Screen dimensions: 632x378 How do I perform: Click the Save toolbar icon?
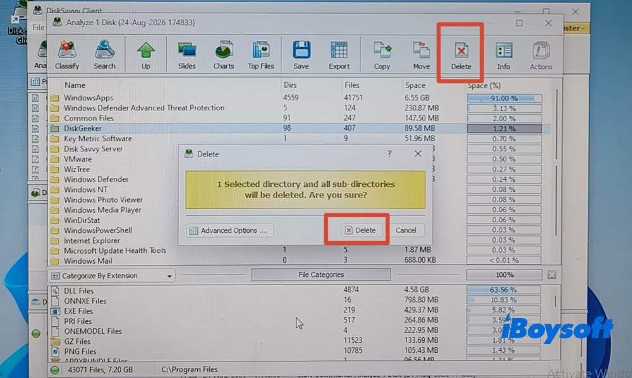click(x=301, y=55)
